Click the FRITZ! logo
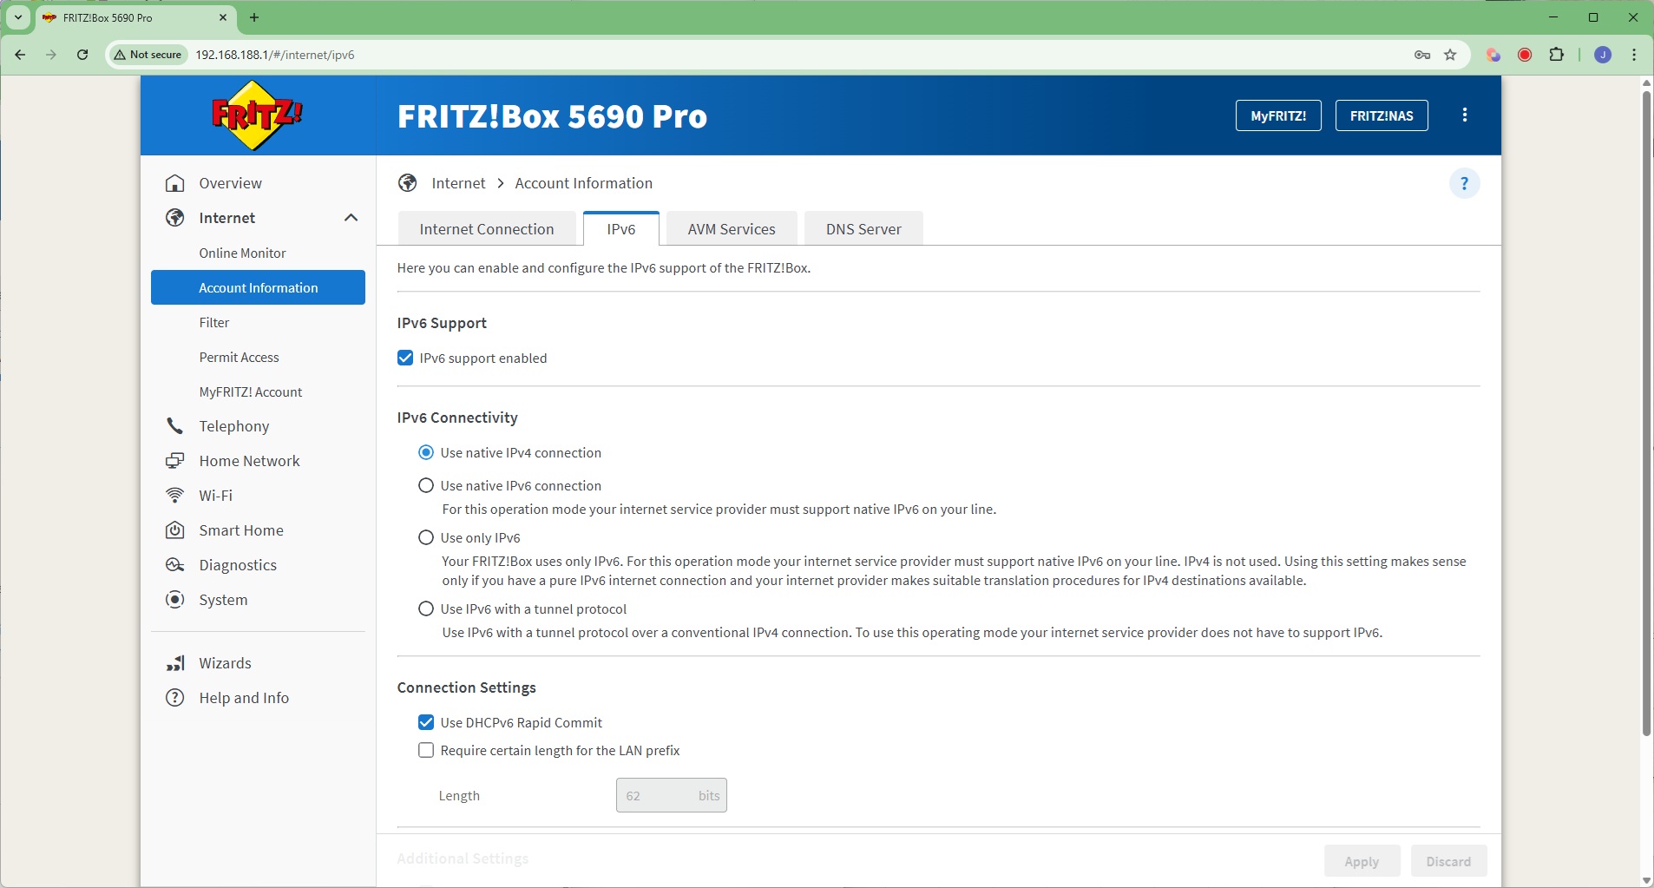The height and width of the screenshot is (888, 1654). (x=258, y=115)
